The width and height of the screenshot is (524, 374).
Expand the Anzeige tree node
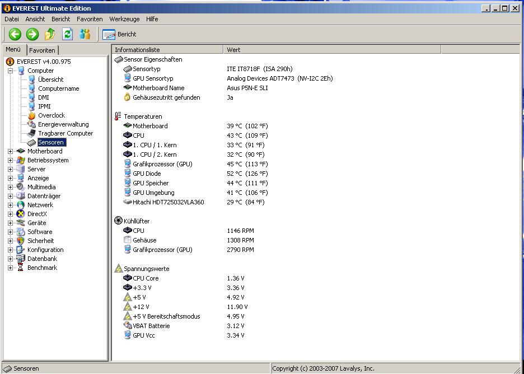click(11, 179)
